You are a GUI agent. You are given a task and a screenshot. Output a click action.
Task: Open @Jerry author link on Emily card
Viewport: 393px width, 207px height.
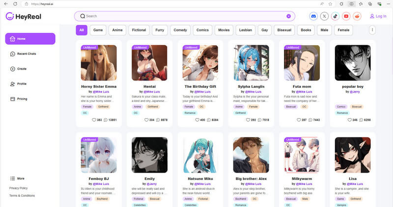coord(151,184)
